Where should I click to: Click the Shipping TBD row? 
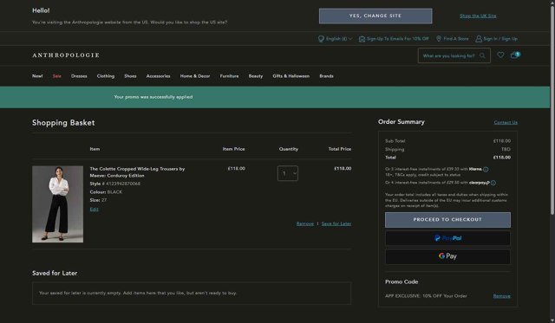[447, 149]
